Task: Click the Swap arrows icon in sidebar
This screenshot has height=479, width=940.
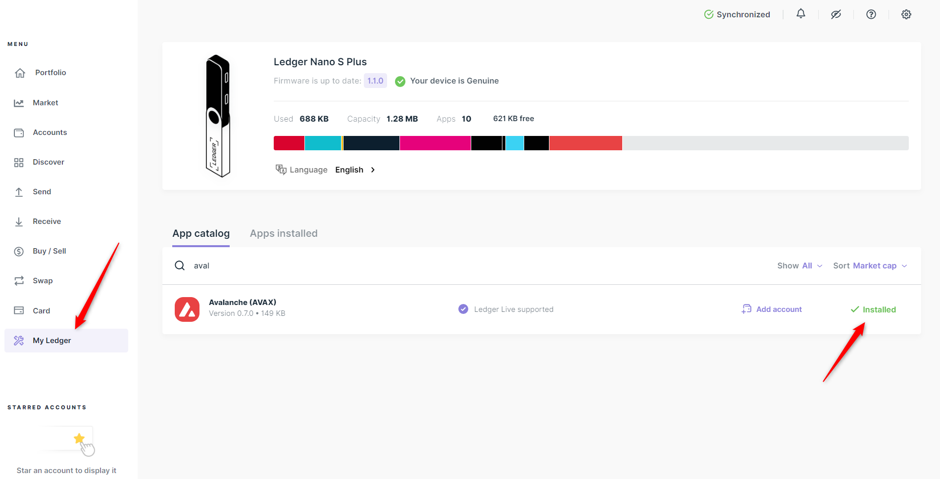Action: point(19,281)
